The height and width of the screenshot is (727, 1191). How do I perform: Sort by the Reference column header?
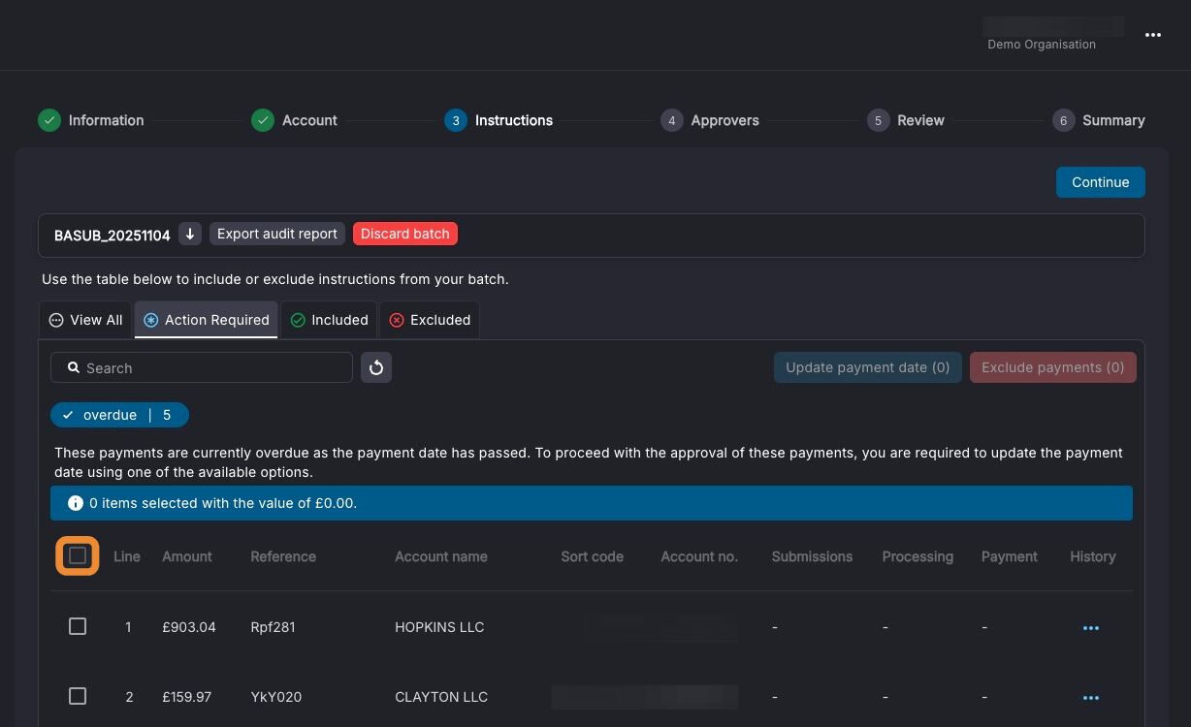(x=283, y=556)
